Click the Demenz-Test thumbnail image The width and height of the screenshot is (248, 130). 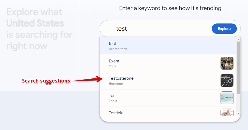pos(227,98)
